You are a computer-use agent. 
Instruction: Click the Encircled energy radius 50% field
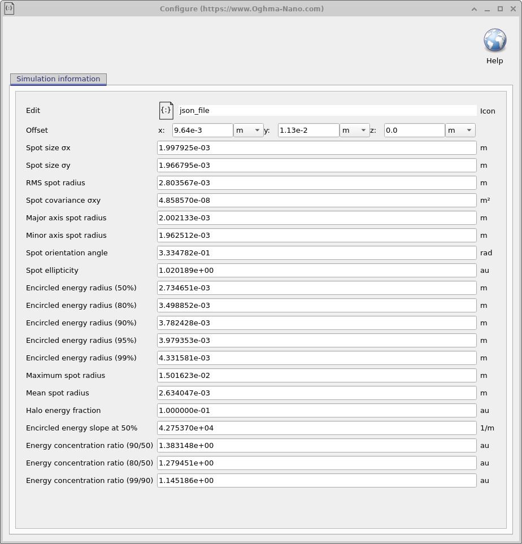(x=316, y=288)
